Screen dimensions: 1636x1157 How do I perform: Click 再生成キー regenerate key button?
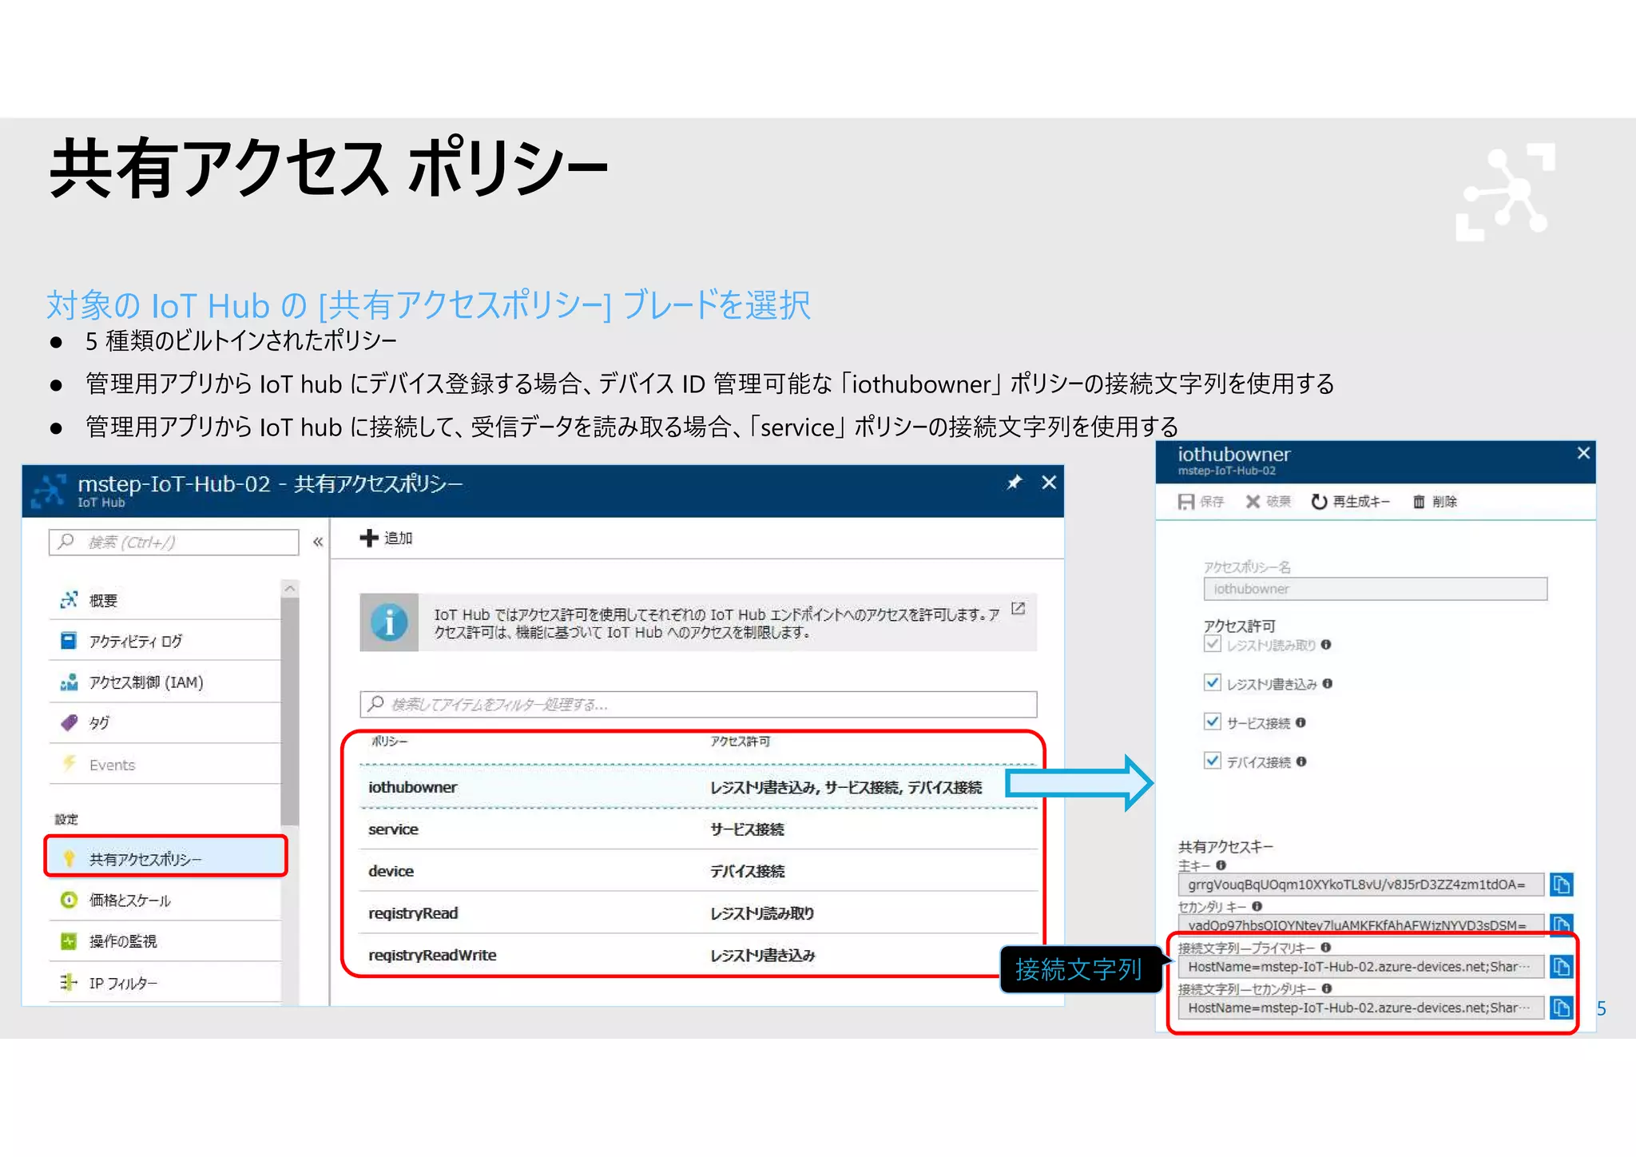[1351, 502]
